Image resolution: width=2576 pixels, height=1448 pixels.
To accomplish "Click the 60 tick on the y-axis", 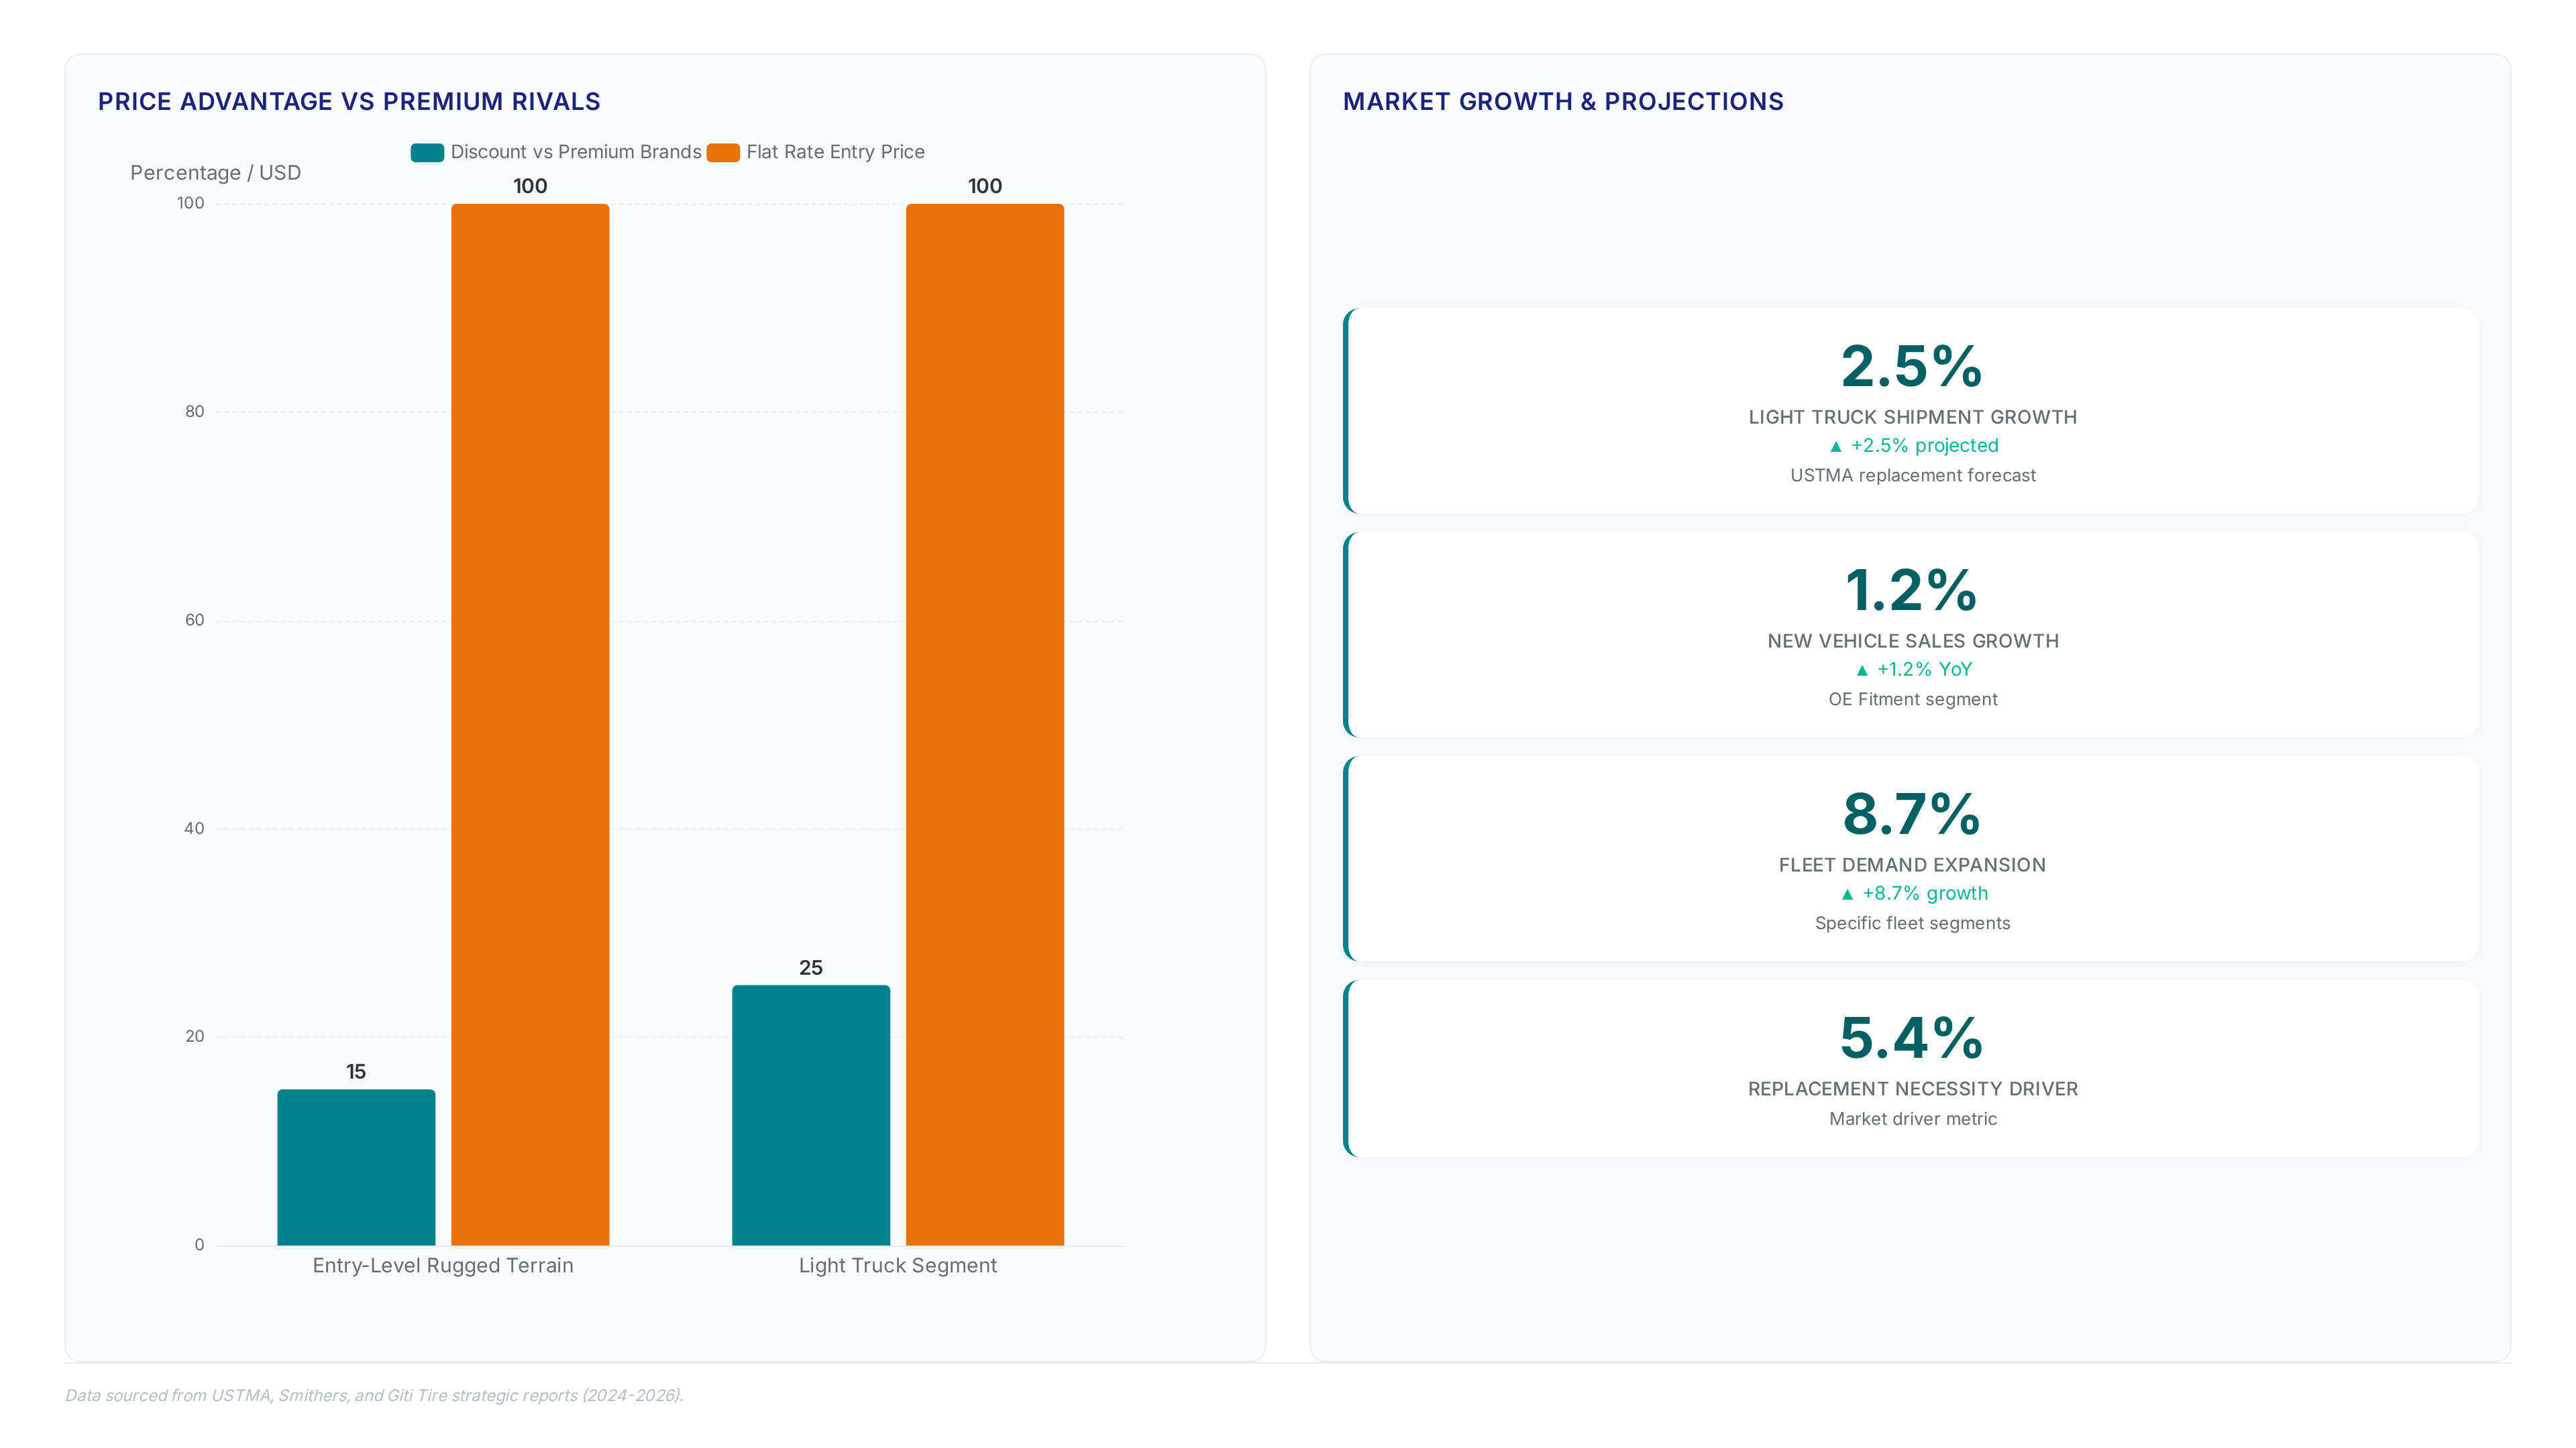I will point(194,619).
